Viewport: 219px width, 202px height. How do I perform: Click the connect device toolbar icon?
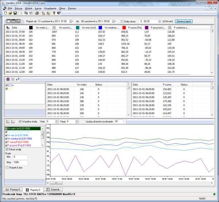(43, 13)
